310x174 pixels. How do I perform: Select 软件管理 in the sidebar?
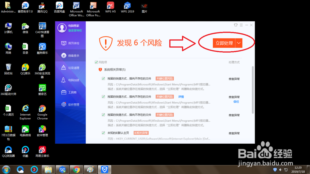[x=70, y=104]
